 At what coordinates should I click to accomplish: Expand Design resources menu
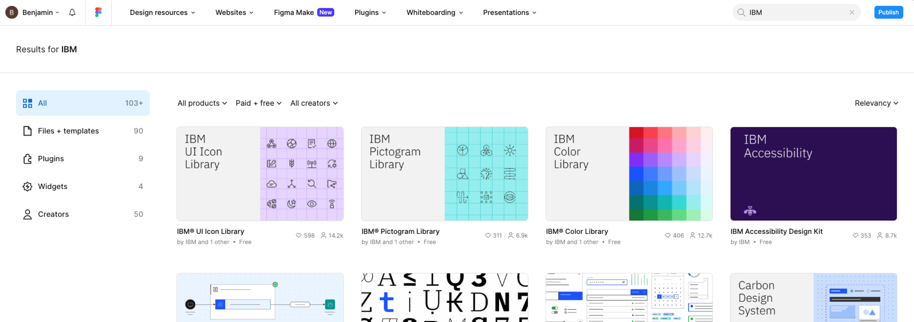pyautogui.click(x=163, y=12)
